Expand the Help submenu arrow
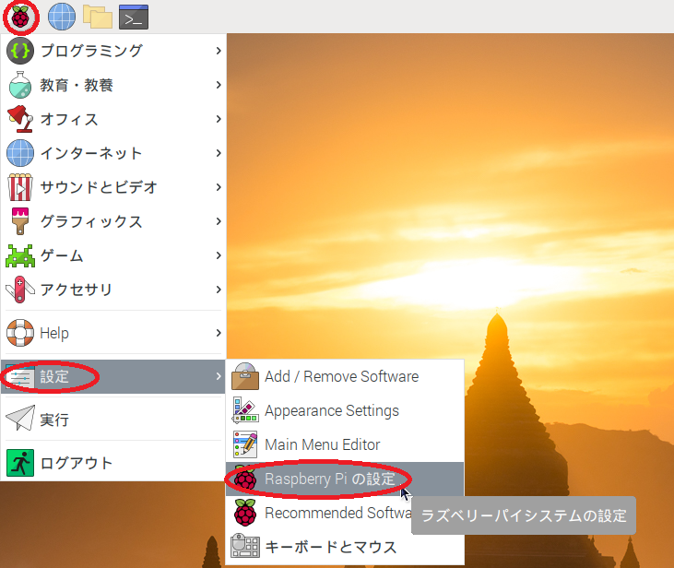This screenshot has width=674, height=568. [x=219, y=333]
